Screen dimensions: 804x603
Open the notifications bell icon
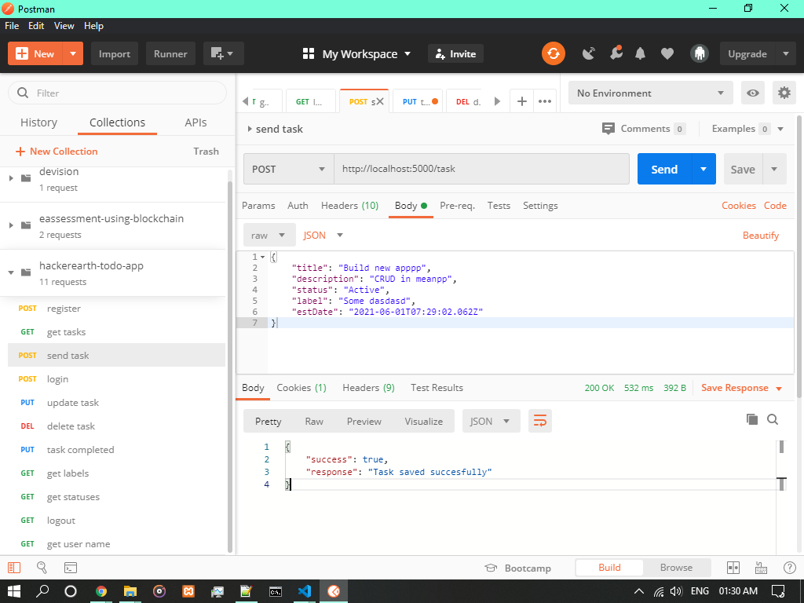(x=641, y=54)
